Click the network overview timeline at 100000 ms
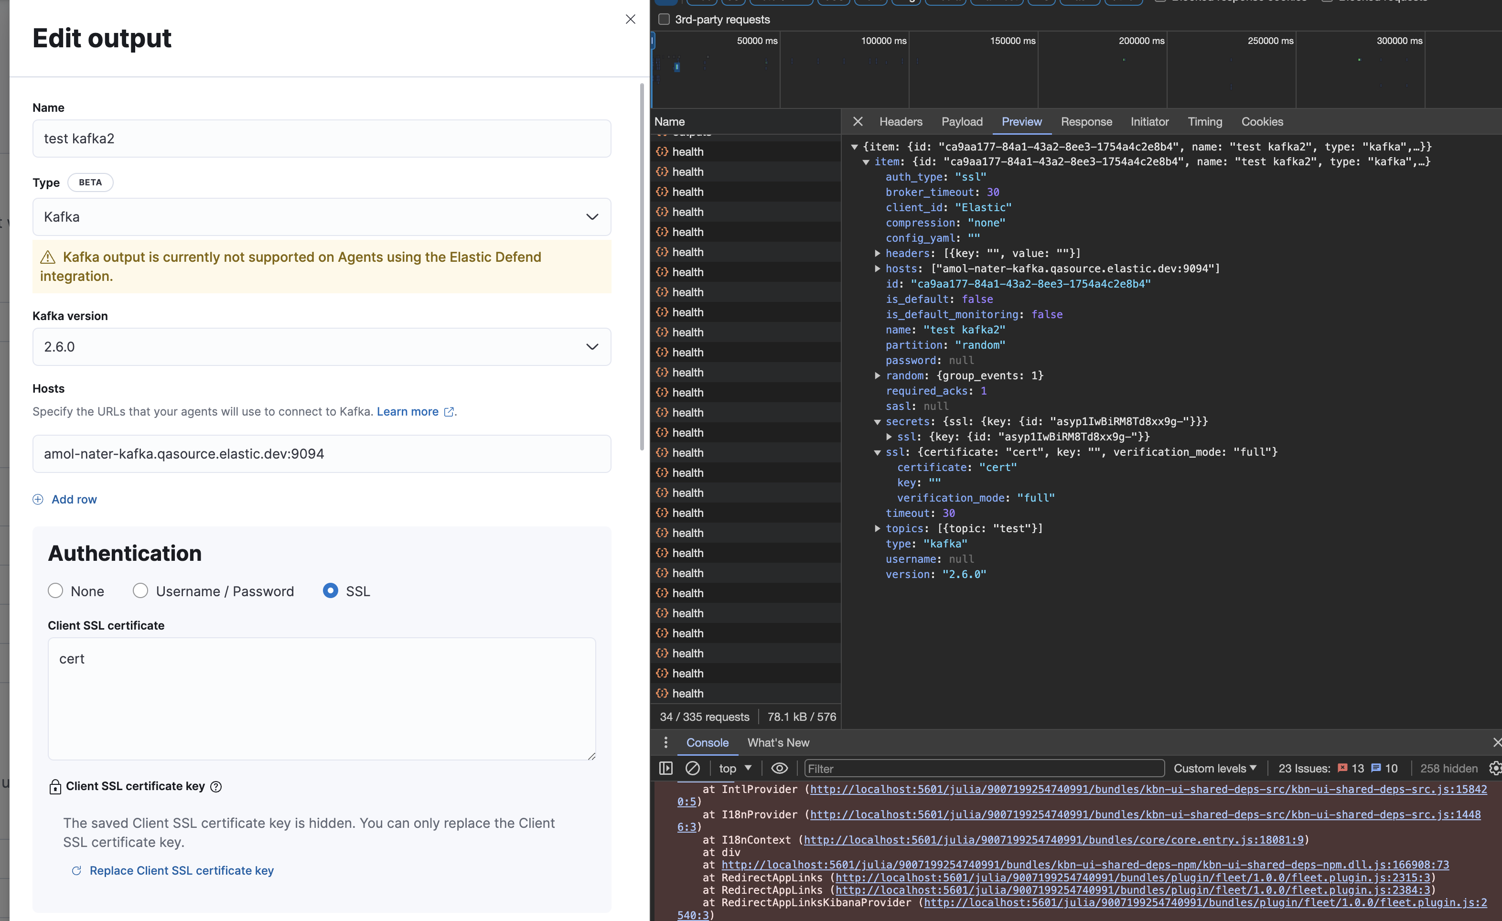Image resolution: width=1502 pixels, height=921 pixels. [x=908, y=70]
